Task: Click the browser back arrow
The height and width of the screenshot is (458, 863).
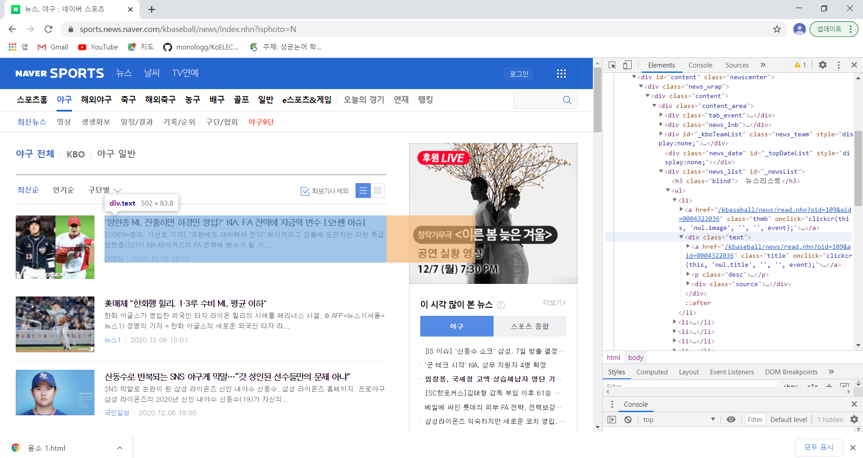Action: click(x=12, y=29)
